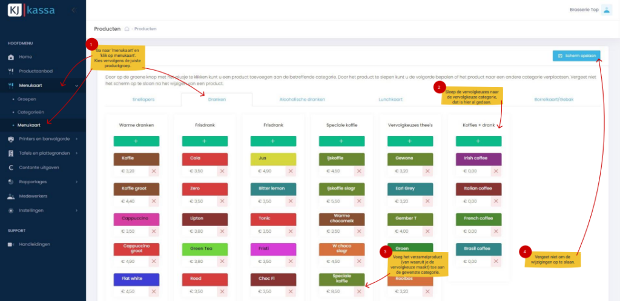620x301 pixels.
Task: Click breadcrumb home icon next to Producten
Action: tap(127, 29)
